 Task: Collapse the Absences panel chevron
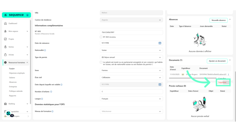click(x=230, y=19)
